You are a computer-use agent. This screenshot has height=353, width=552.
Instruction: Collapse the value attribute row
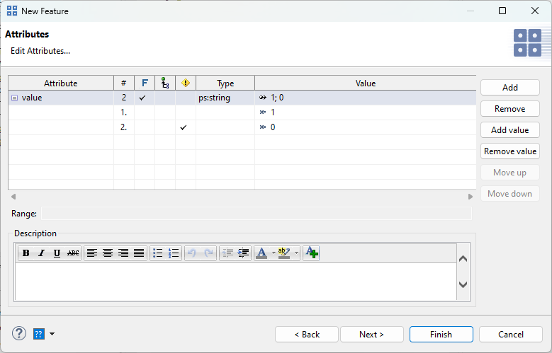click(x=14, y=98)
